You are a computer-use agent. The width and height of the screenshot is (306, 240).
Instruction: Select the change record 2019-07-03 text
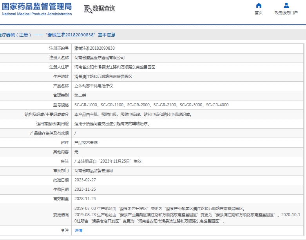click(x=160, y=209)
